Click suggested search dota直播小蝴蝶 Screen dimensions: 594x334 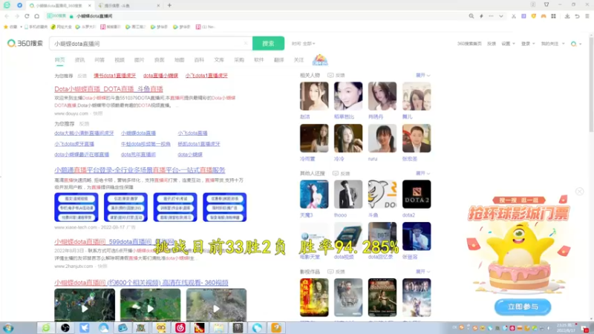[160, 76]
